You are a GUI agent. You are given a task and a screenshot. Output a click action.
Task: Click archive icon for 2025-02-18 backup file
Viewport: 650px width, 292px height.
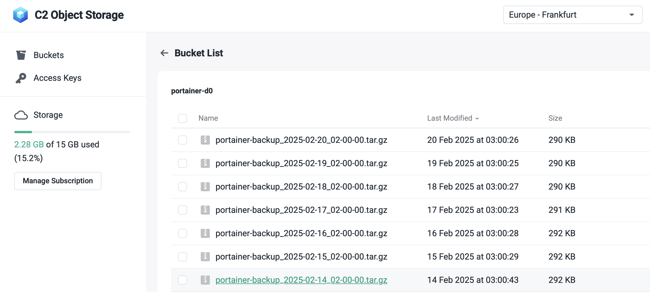[x=205, y=187]
